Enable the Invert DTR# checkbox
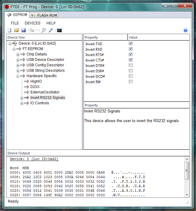This screenshot has width=196, height=211. point(131,65)
